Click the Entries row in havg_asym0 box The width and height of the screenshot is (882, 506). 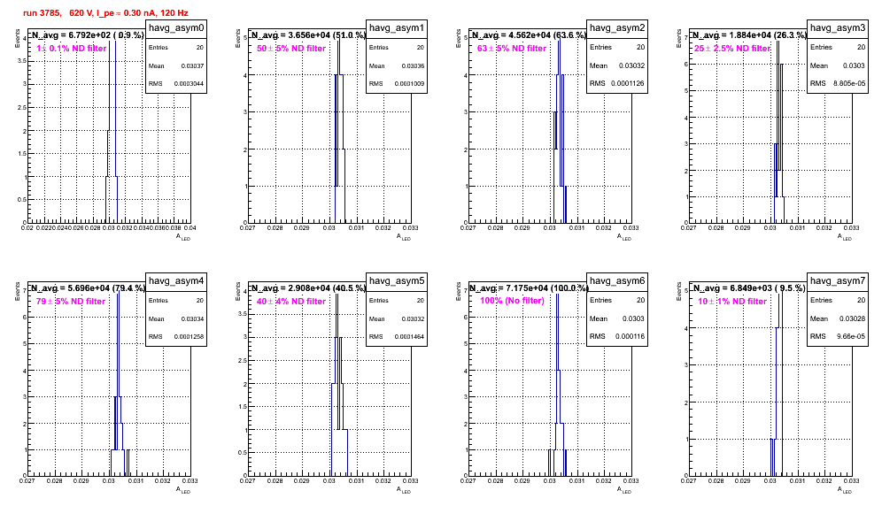tap(176, 48)
